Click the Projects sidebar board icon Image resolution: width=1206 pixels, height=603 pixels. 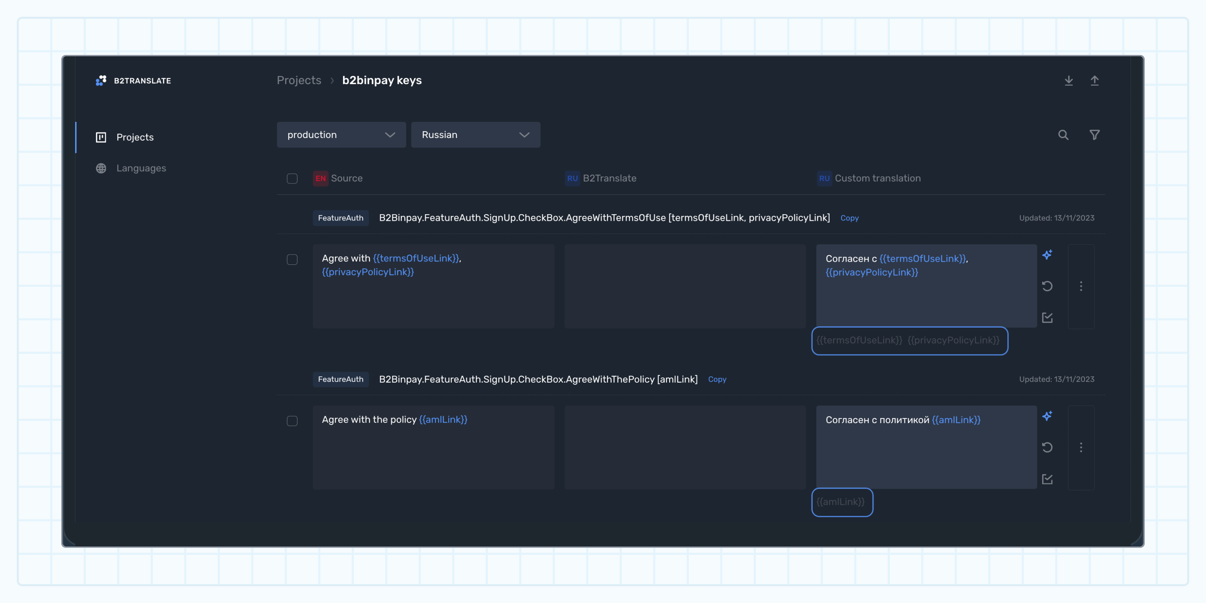[x=101, y=137]
